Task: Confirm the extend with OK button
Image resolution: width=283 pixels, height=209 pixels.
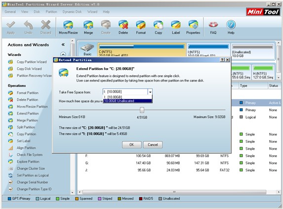Action: tap(132, 145)
